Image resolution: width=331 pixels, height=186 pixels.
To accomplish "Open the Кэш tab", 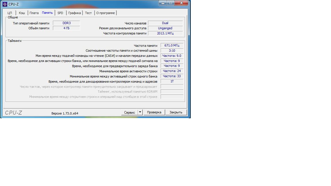I will pyautogui.click(x=22, y=13).
